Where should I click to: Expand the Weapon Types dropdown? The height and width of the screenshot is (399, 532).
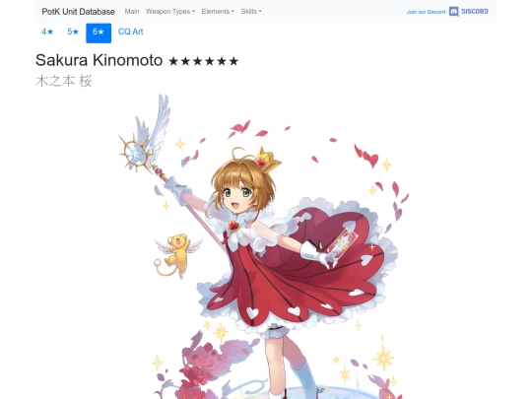170,12
